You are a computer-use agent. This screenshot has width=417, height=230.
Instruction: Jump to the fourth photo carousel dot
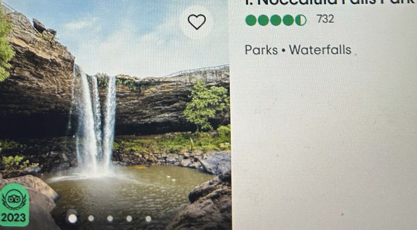coord(129,218)
